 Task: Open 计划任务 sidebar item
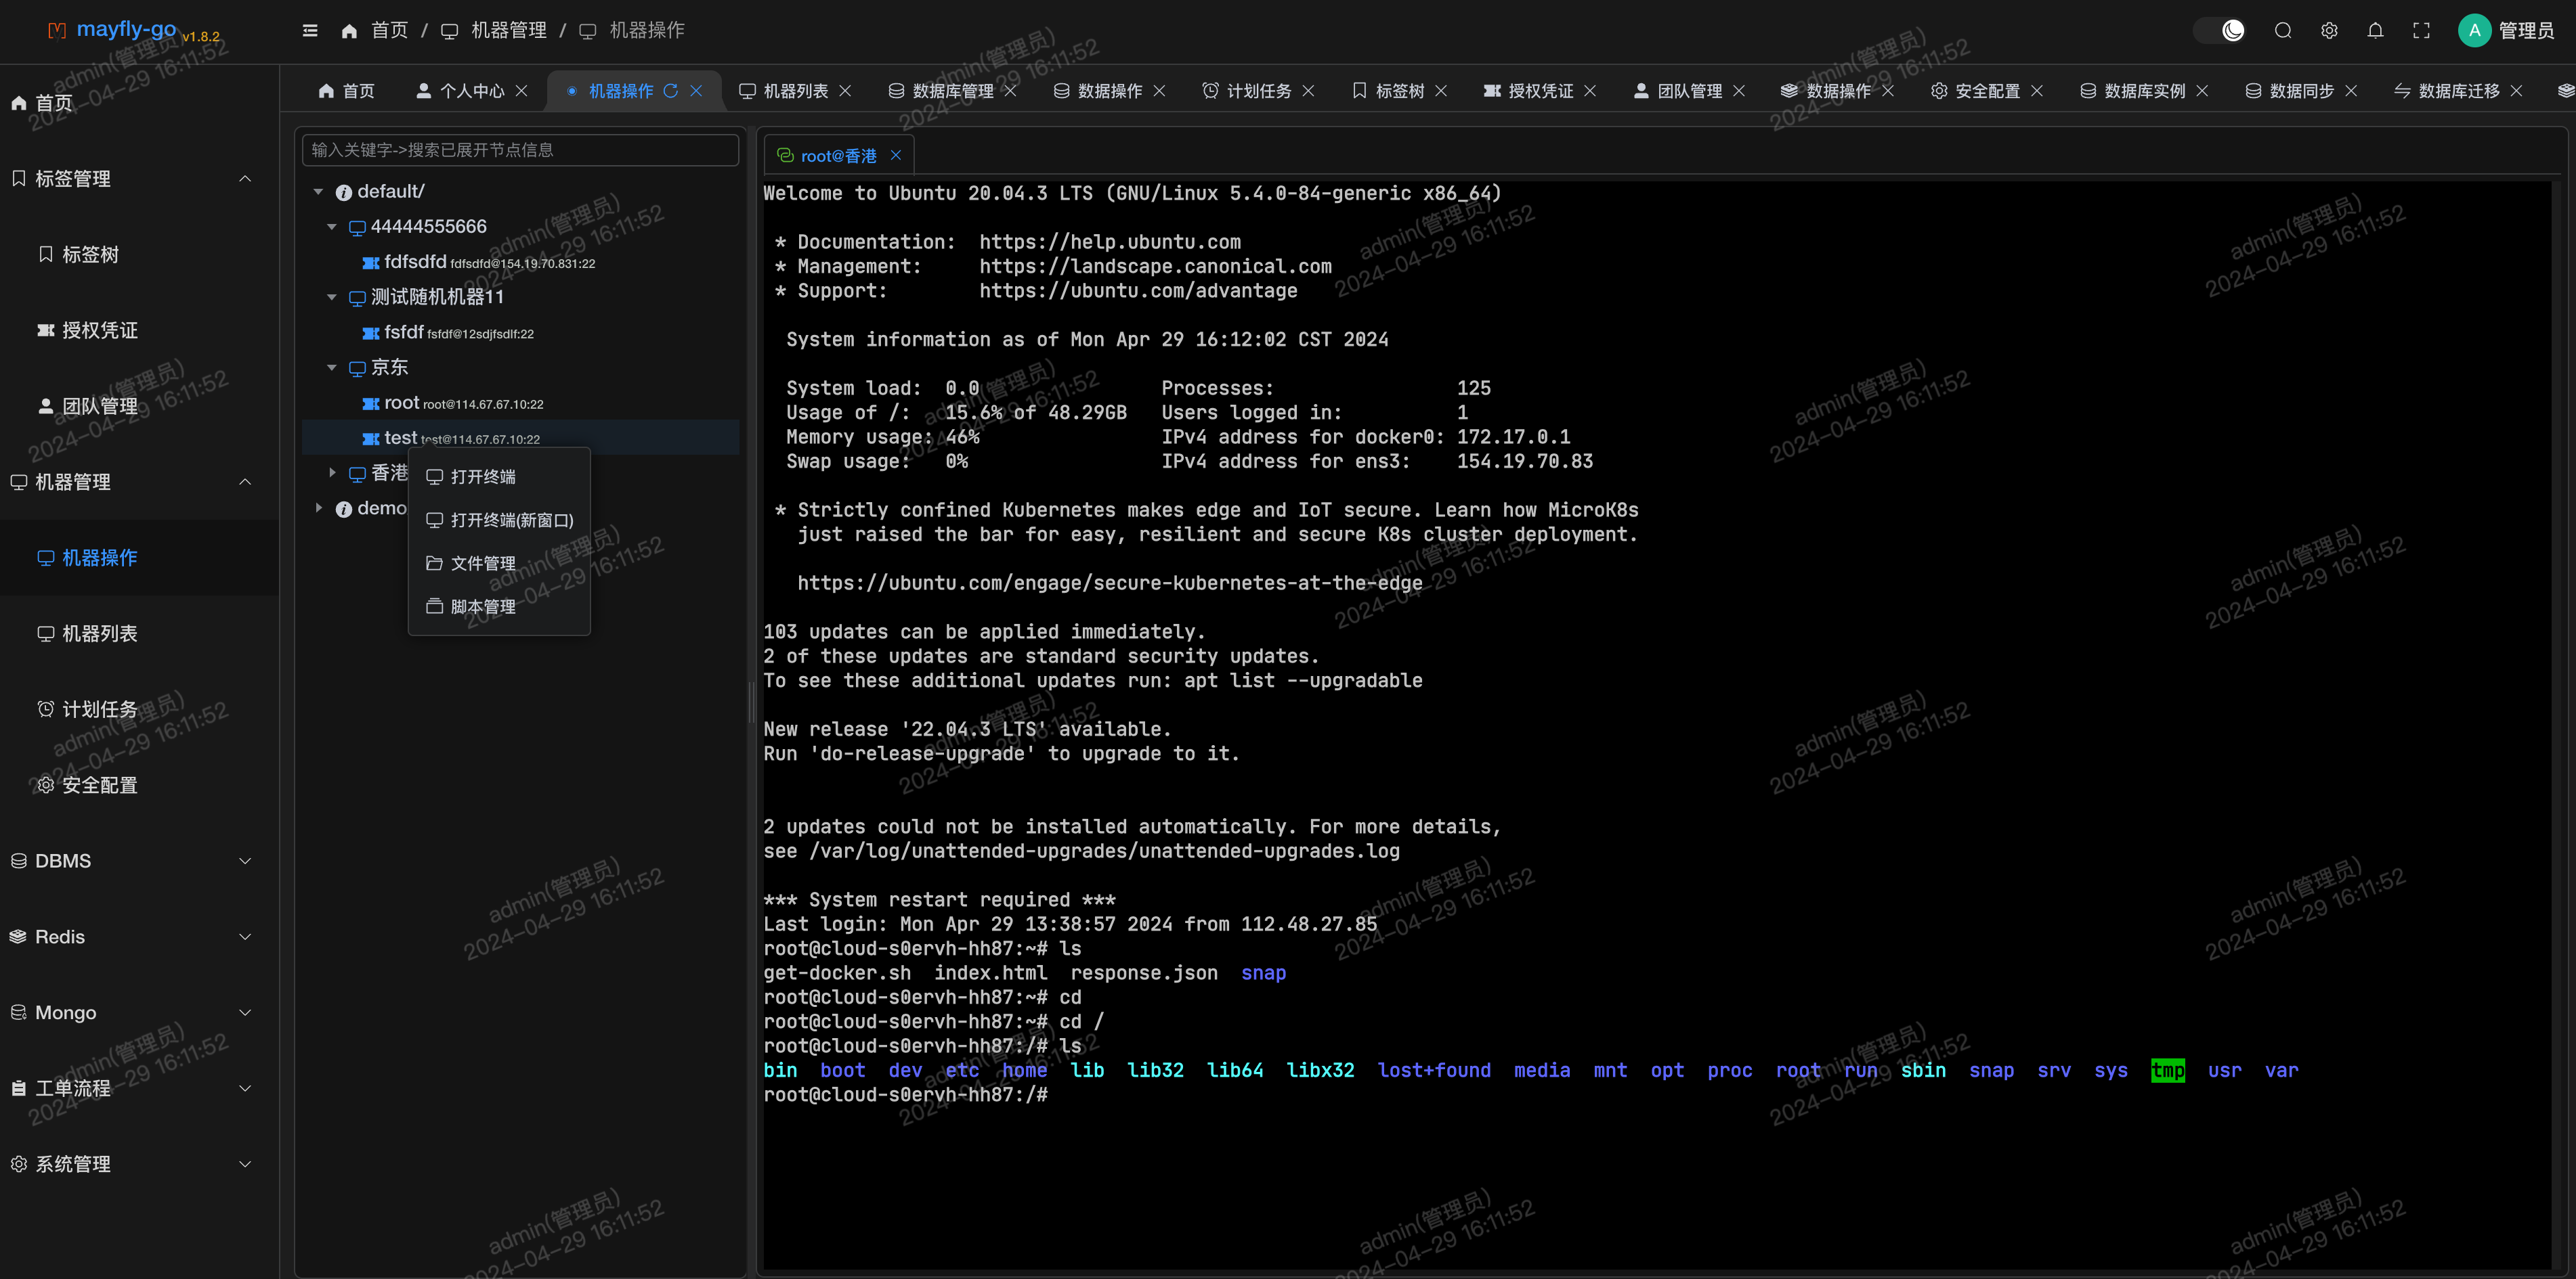point(139,709)
